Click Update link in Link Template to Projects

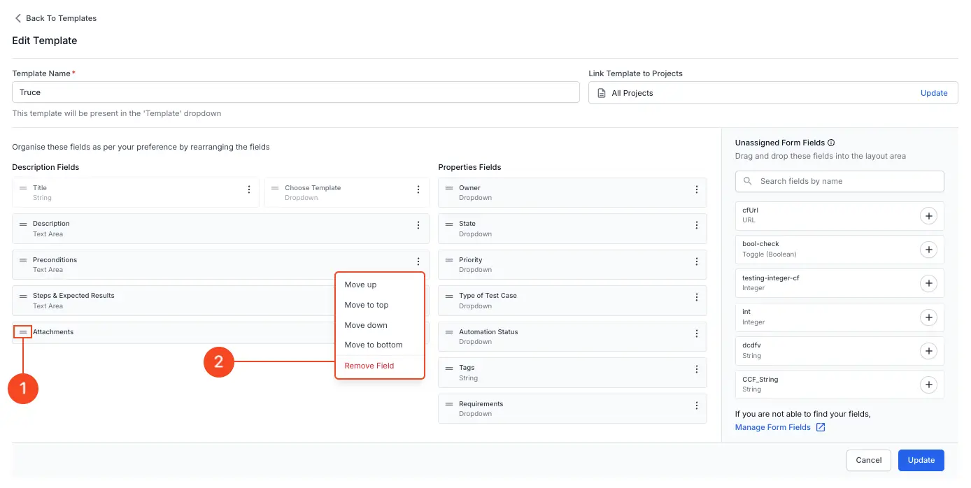pyautogui.click(x=933, y=93)
